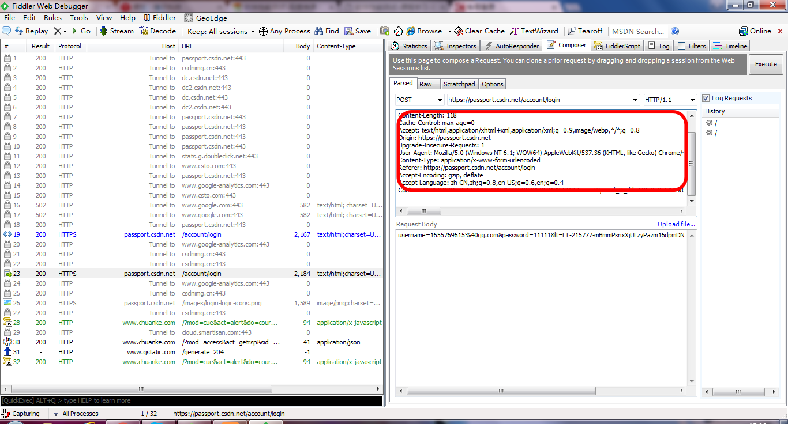
Task: Click the Any Process target picker
Action: point(284,31)
